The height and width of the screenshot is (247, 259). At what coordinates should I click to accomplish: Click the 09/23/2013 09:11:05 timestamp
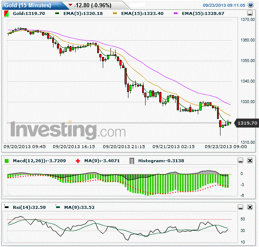click(224, 5)
